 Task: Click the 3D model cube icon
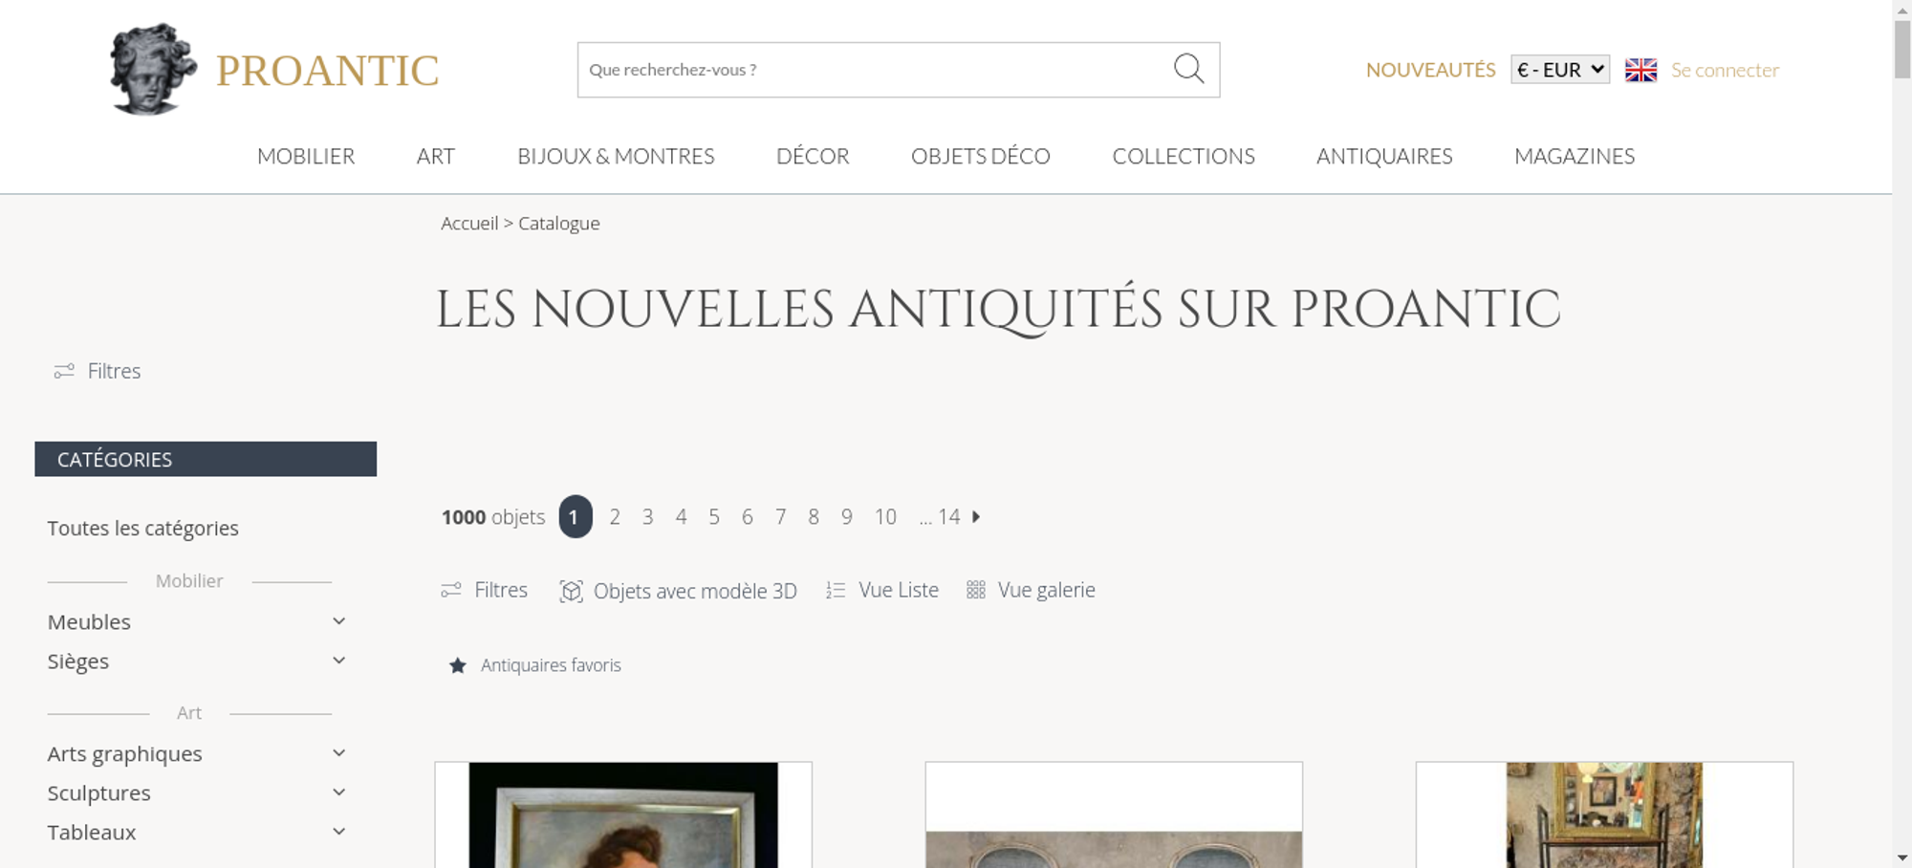[571, 591]
